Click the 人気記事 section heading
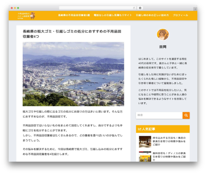The image size is (206, 174). click(x=163, y=129)
